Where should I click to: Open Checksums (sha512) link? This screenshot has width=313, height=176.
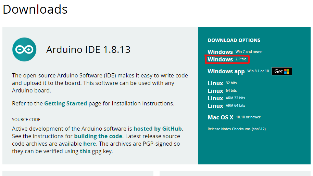click(249, 129)
